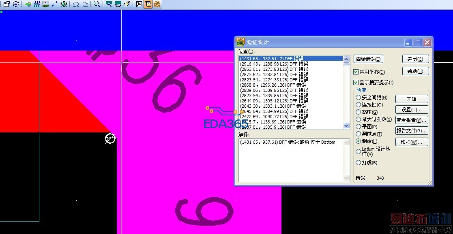Toggle the project explorer icon
Viewport: 453px width, 234px height.
(x=148, y=4)
